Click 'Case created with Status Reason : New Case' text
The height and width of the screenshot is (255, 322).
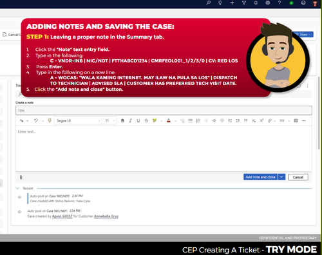click(x=60, y=201)
